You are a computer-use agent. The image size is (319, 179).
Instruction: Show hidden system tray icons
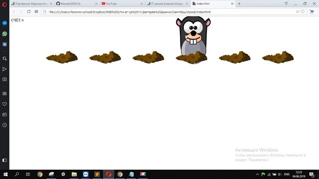tap(257, 175)
